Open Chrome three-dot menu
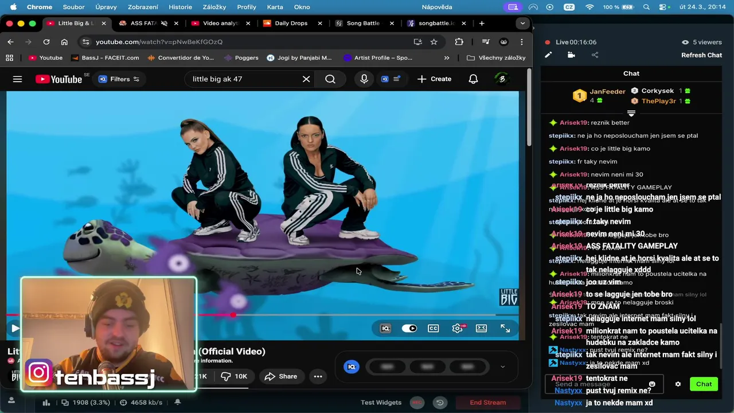 point(521,41)
